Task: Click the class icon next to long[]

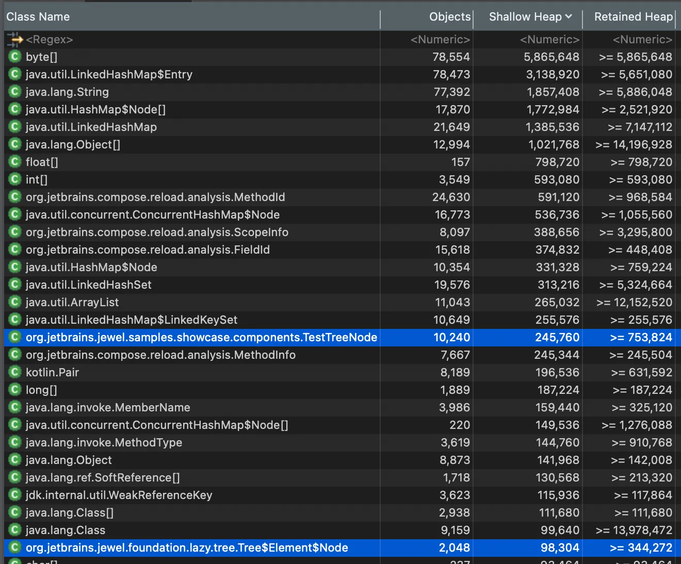Action: (x=15, y=390)
